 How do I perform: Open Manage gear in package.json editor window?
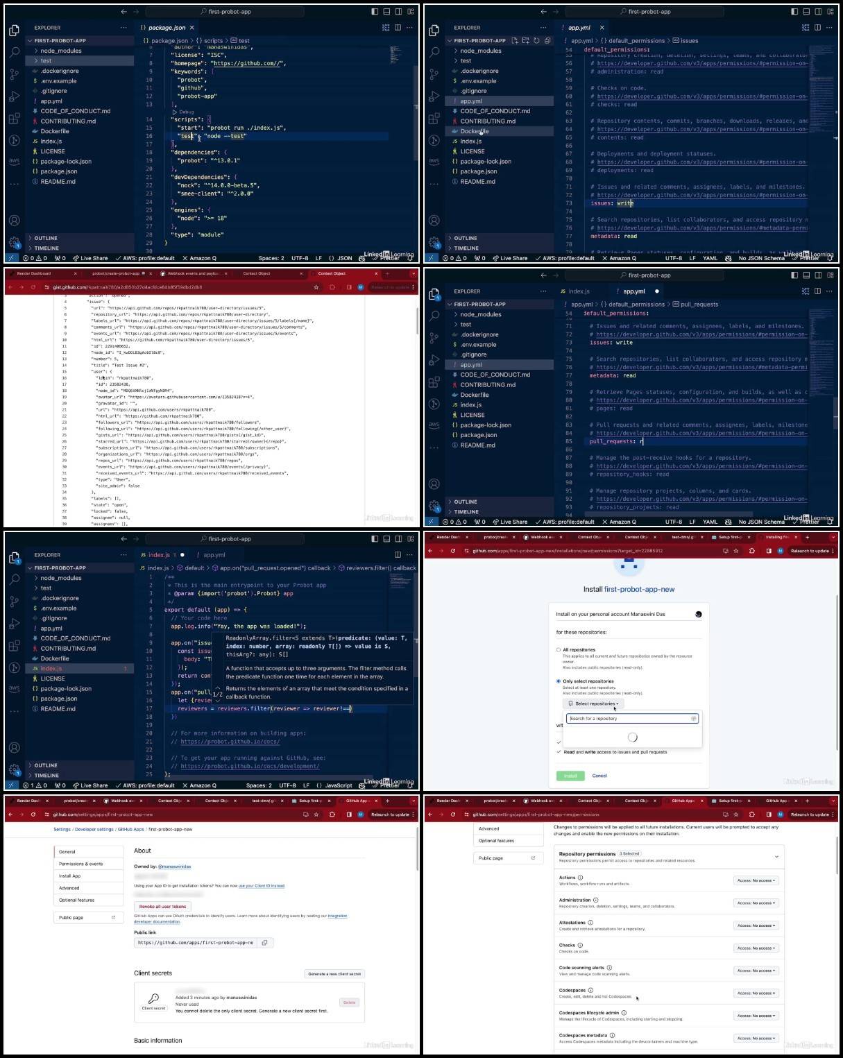15,242
